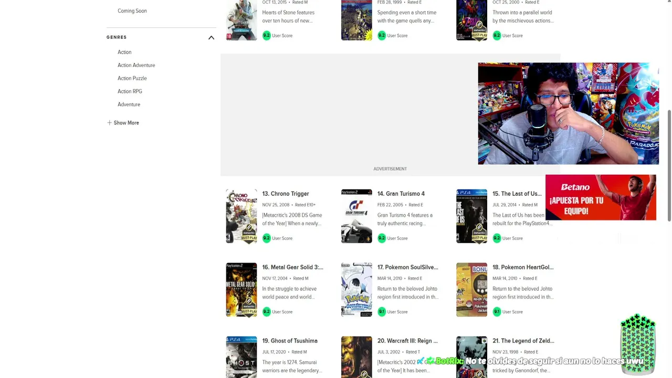Viewport: 672px width, 378px height.
Task: Click the green score badge under Gran Turismo 4
Action: 382,238
